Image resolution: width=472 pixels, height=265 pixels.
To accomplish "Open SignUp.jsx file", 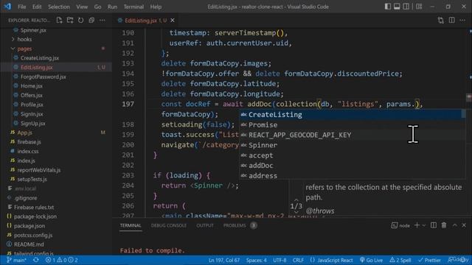I will pyautogui.click(x=32, y=123).
